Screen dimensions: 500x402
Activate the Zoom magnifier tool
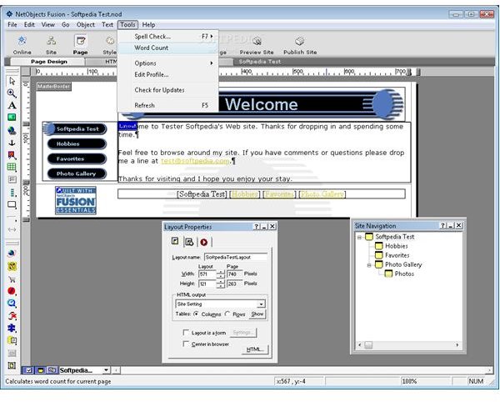[12, 93]
